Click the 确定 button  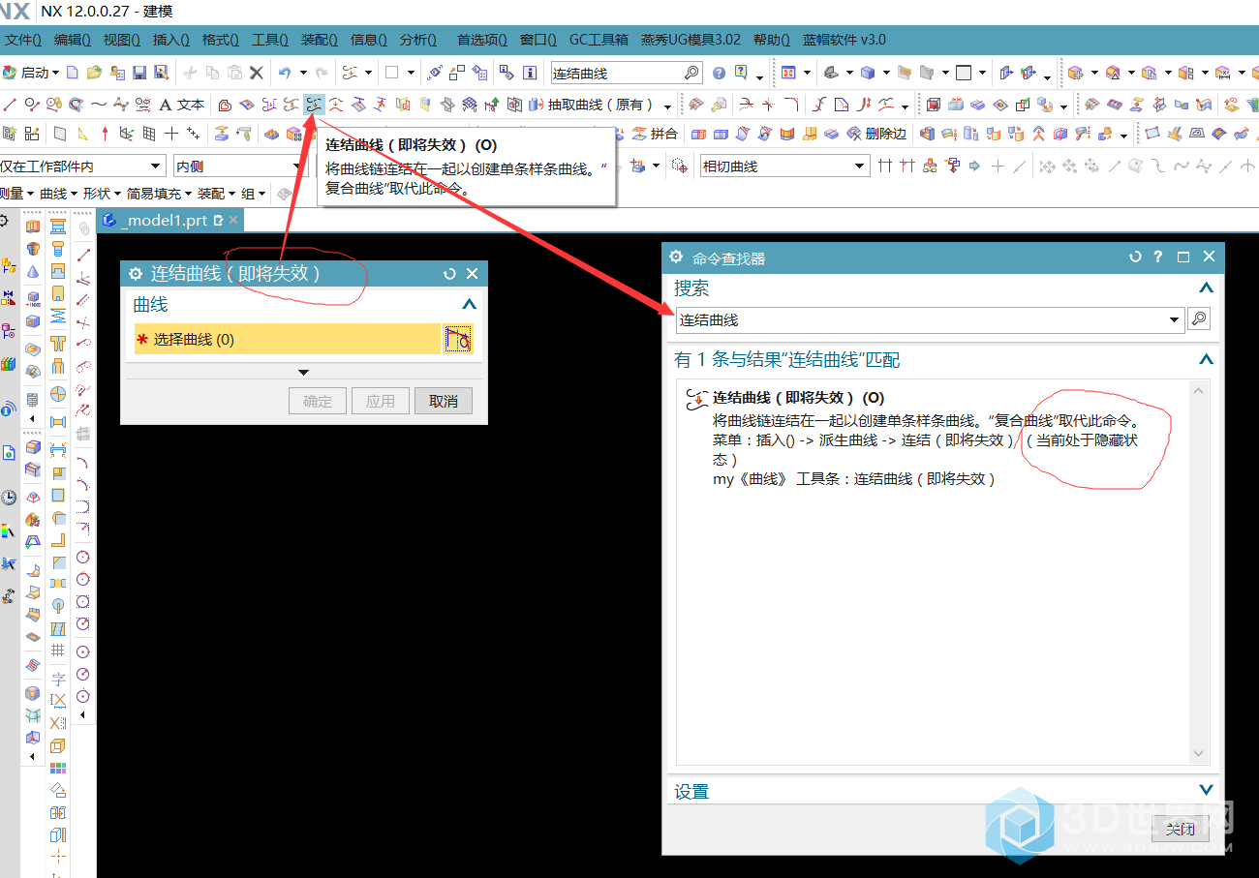click(318, 401)
